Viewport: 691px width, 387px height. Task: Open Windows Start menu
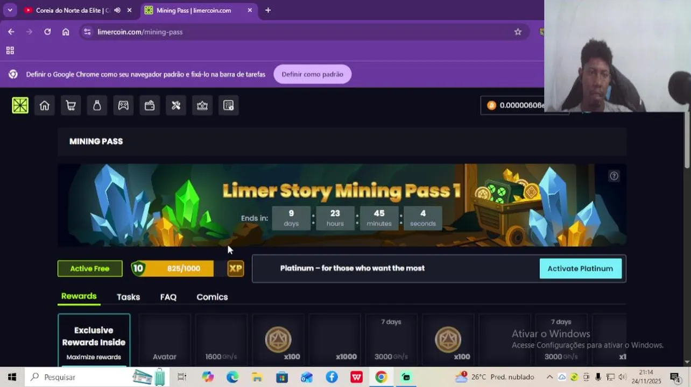coord(12,377)
